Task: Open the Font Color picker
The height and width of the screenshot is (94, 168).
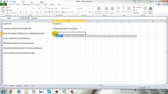Action: [41, 12]
